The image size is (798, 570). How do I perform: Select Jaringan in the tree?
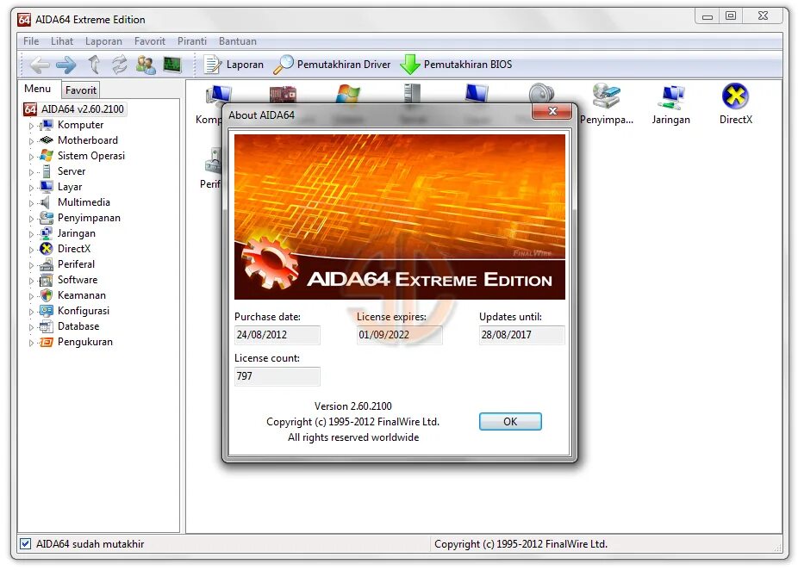tap(77, 232)
